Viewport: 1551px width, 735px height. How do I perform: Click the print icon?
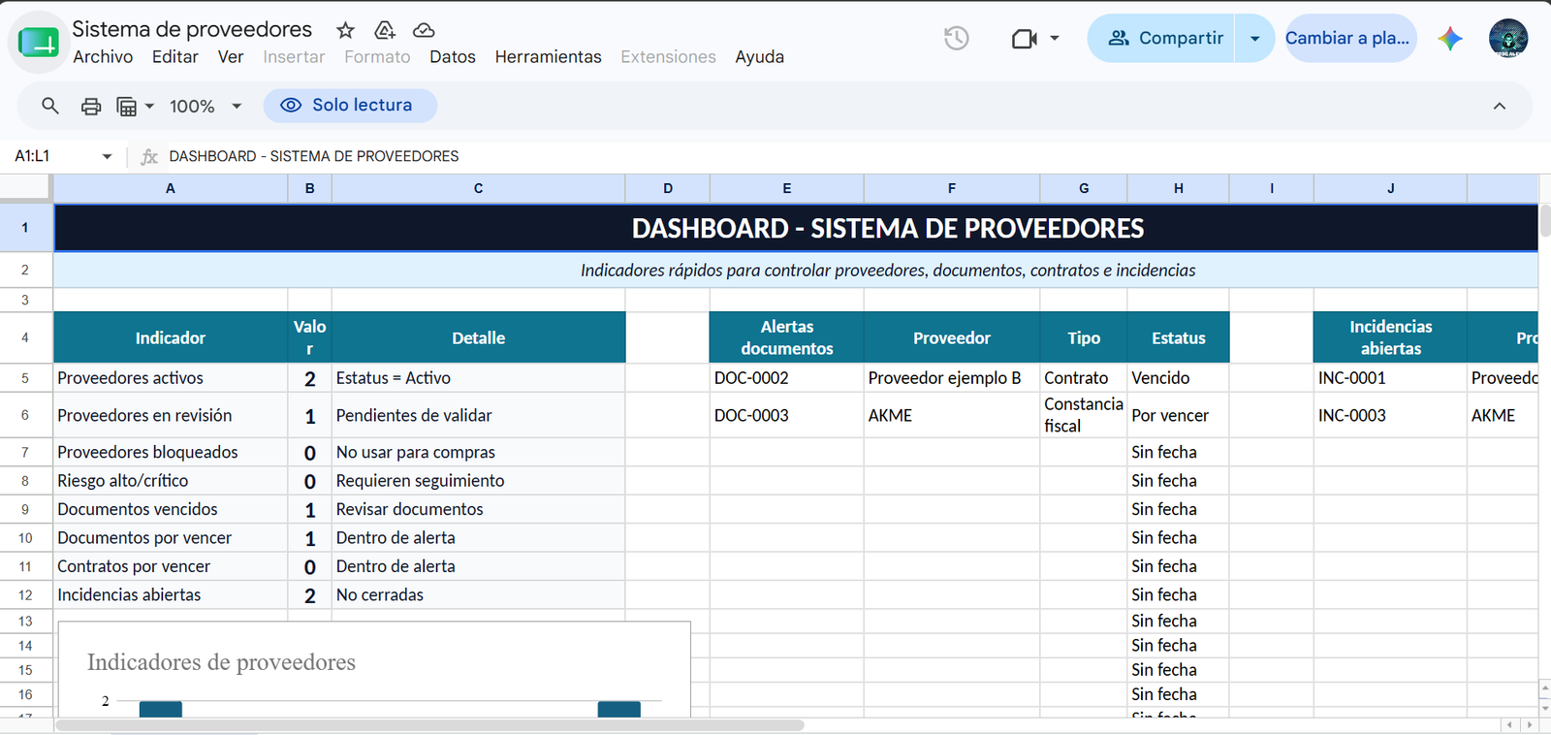click(91, 106)
